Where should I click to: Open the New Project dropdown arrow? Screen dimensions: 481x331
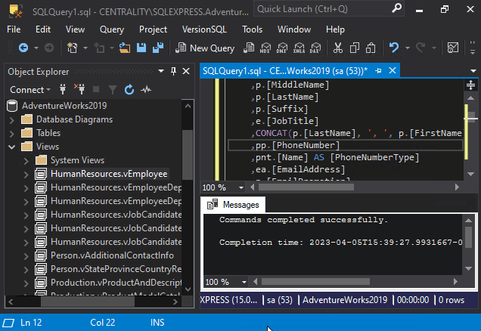point(85,48)
